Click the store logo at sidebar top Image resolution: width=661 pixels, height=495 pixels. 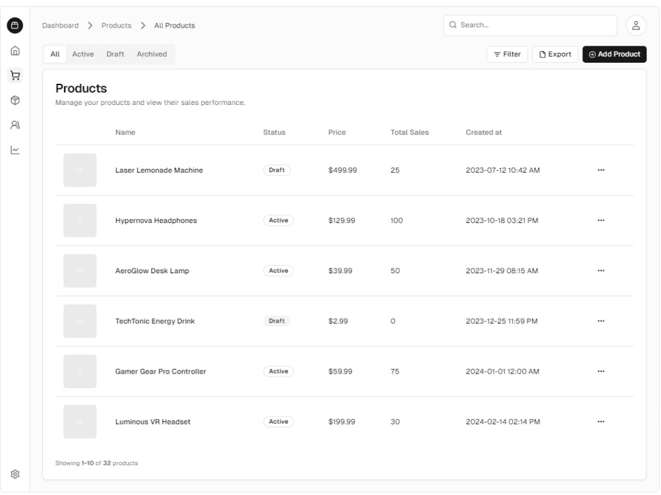pyautogui.click(x=15, y=25)
